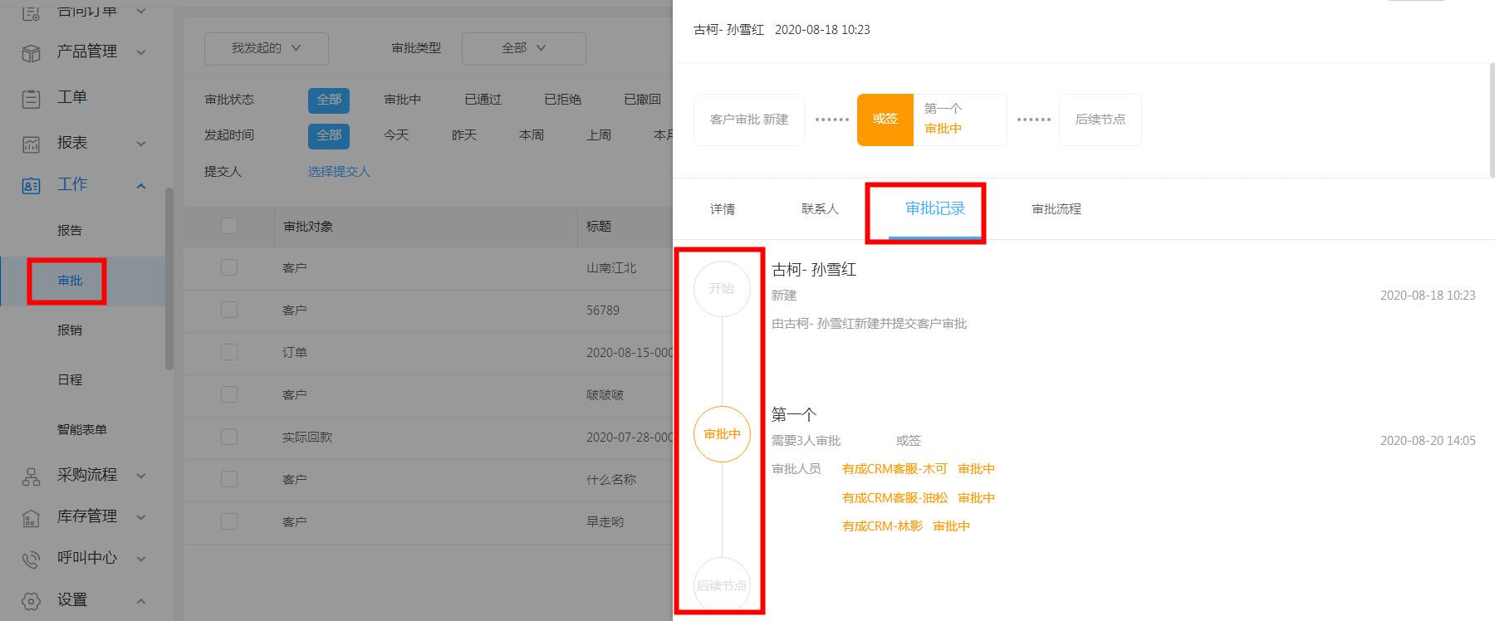This screenshot has width=1495, height=621.
Task: Click the 采购流程 flow icon
Action: point(31,477)
